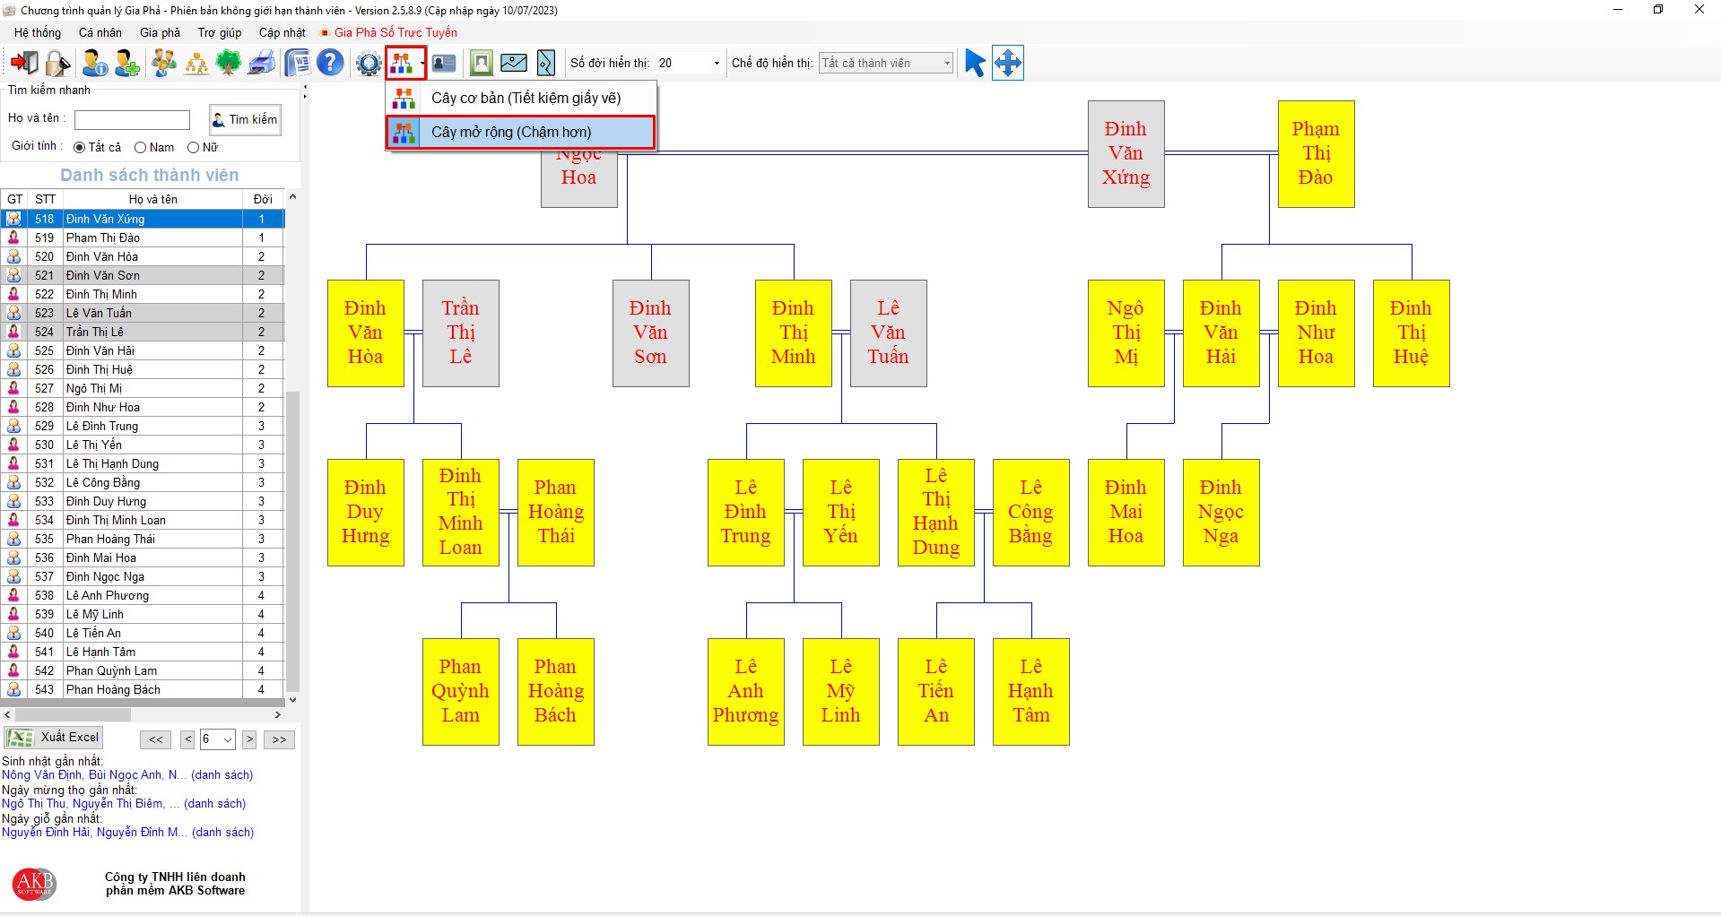Click the Xuất Excel button text
Screen dimensions: 1721x916
(70, 738)
